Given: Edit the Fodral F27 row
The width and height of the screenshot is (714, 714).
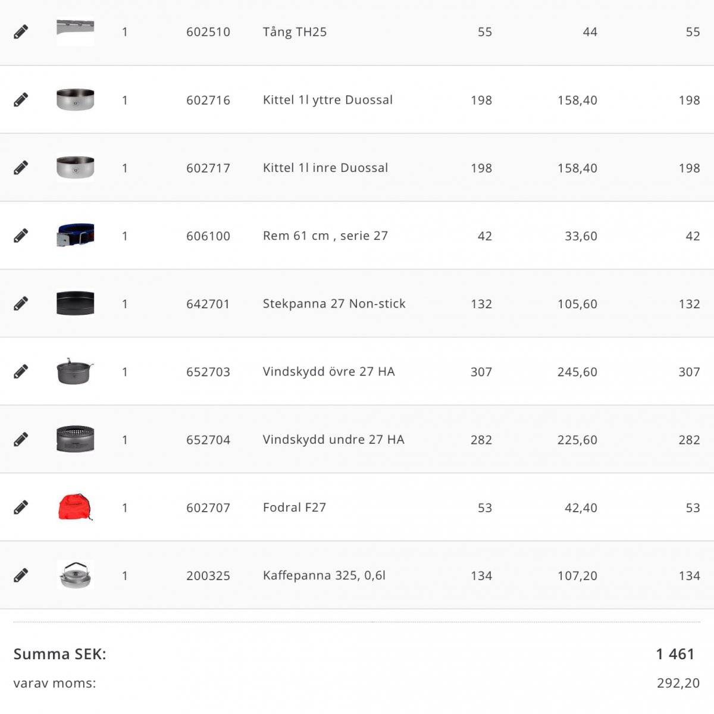Looking at the screenshot, I should pos(21,508).
